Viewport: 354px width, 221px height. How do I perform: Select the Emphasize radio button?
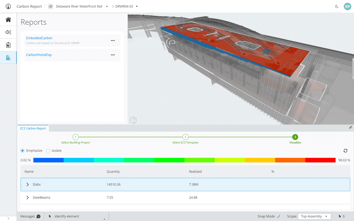click(x=22, y=151)
